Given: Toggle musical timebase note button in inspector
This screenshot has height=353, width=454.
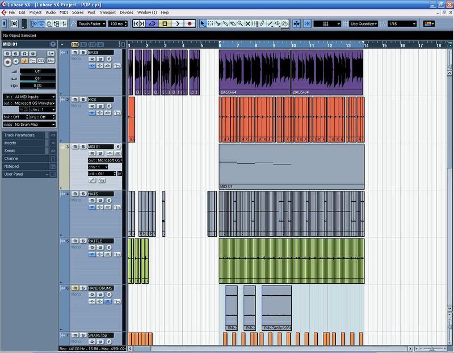Looking at the screenshot, I should point(24,61).
